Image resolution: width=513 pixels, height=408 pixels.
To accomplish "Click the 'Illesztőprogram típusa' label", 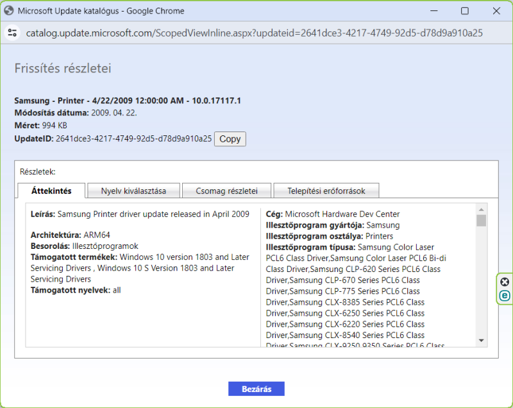I will coord(310,248).
